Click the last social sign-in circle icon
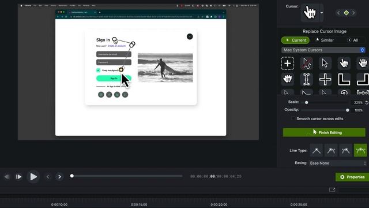Viewport: 369px width, 208px height. tap(125, 95)
